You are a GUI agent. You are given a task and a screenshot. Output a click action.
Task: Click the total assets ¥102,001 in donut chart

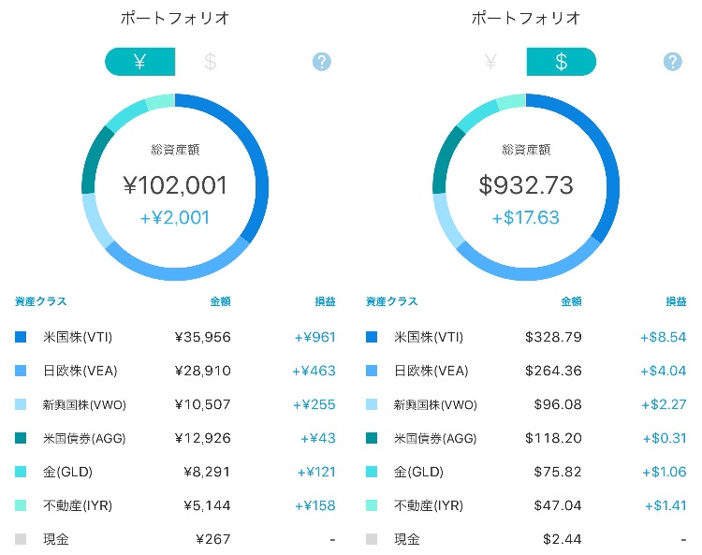pyautogui.click(x=175, y=185)
